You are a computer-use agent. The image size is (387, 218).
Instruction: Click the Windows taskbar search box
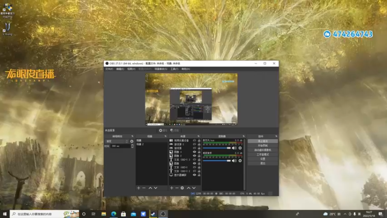(x=45, y=214)
